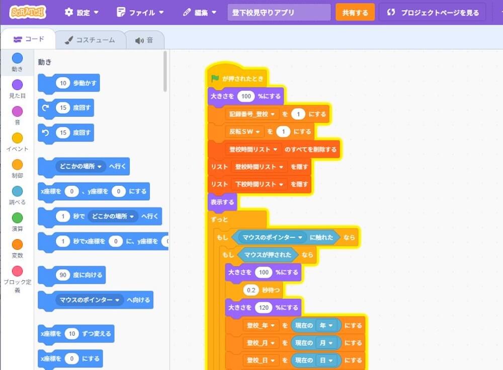
Task: Click the project title field 登下校見守りアプリ
Action: [x=279, y=13]
